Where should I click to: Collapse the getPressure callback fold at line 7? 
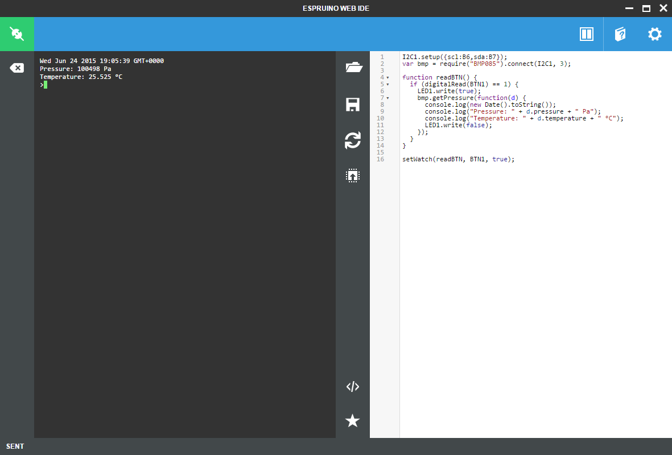pyautogui.click(x=388, y=98)
